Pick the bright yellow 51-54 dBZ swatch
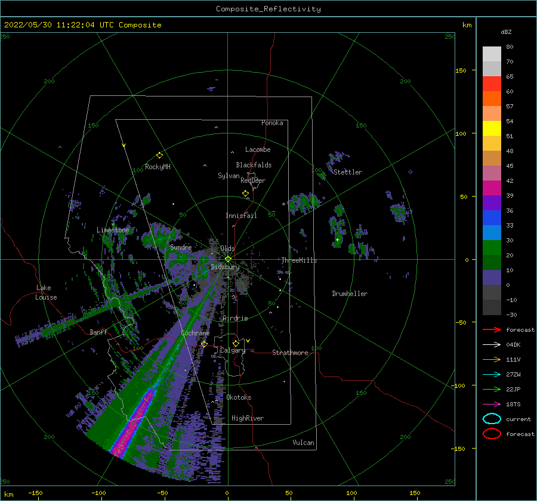Viewport: 537px width, 501px height. pyautogui.click(x=492, y=129)
